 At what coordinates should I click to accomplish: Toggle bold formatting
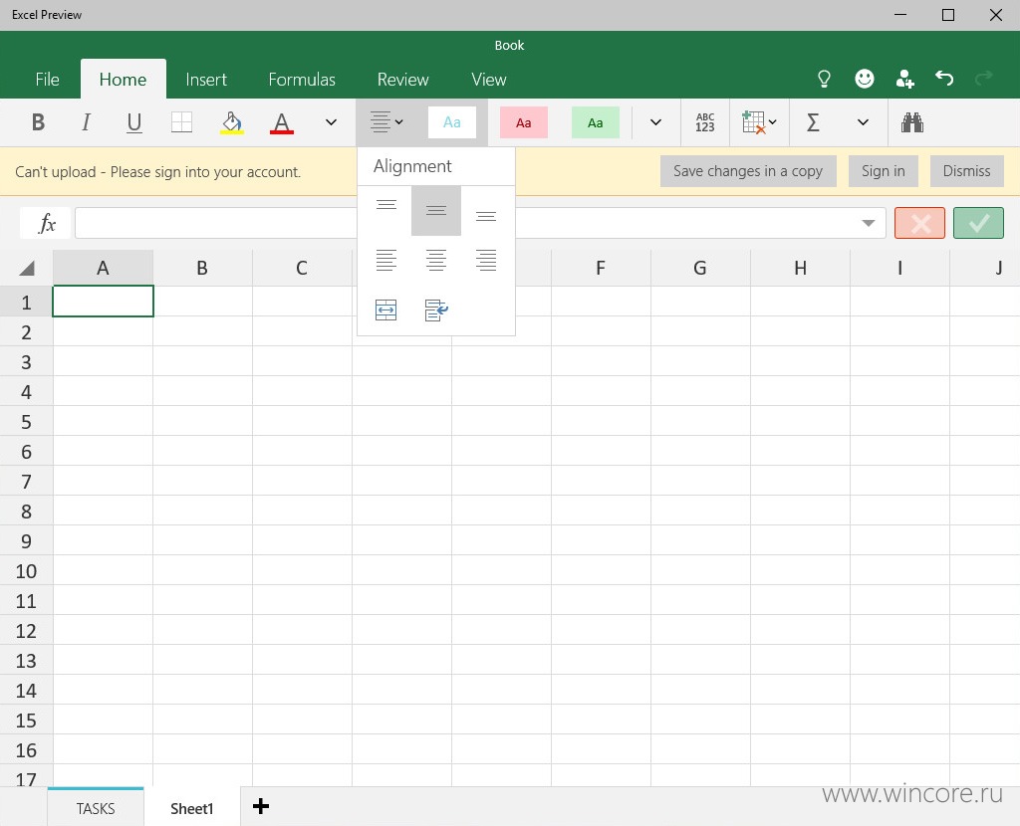(x=39, y=122)
